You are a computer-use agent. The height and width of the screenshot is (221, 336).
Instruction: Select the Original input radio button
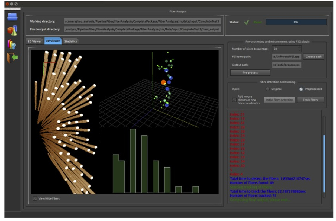point(268,89)
